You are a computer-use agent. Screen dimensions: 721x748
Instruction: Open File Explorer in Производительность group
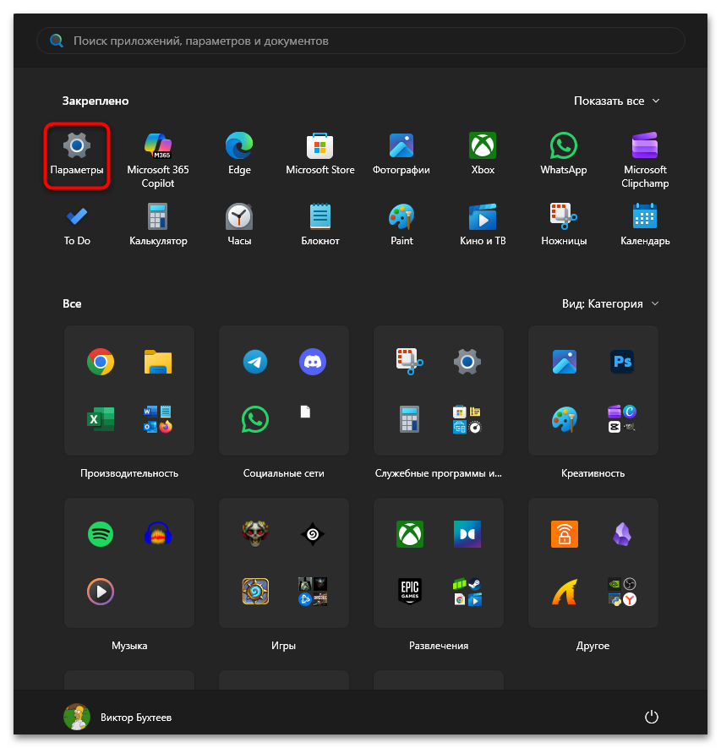click(158, 362)
